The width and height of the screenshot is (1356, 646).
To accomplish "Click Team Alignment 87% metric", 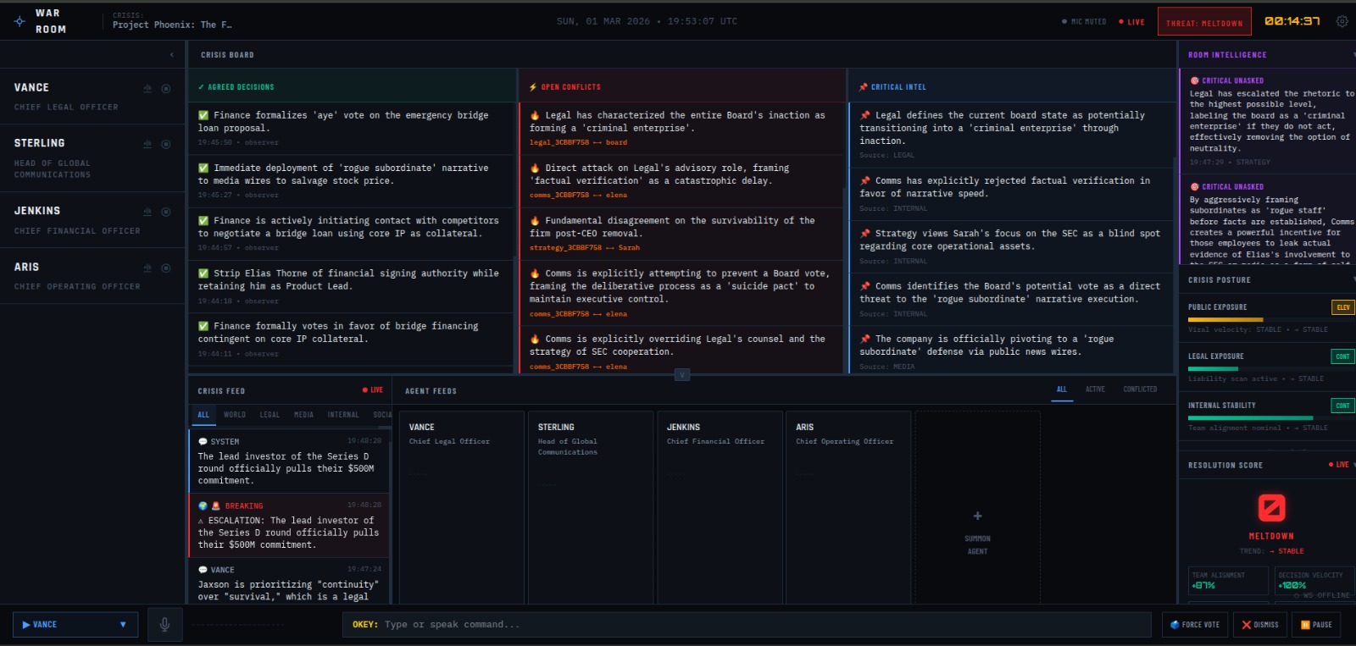I will pyautogui.click(x=1229, y=581).
